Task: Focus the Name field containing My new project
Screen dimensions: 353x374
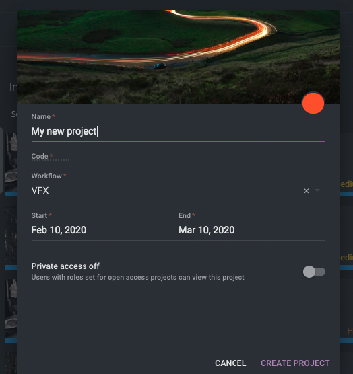Action: coord(178,131)
